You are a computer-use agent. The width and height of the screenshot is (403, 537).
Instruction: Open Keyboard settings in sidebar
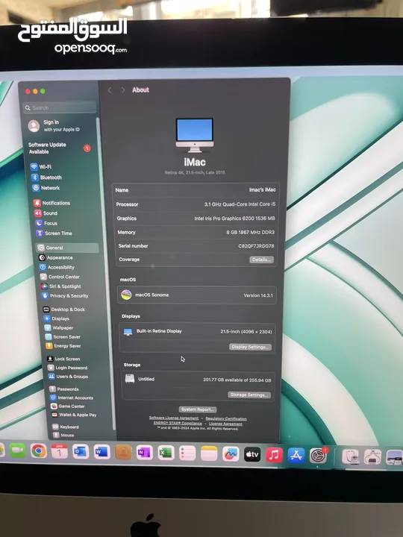pyautogui.click(x=66, y=427)
